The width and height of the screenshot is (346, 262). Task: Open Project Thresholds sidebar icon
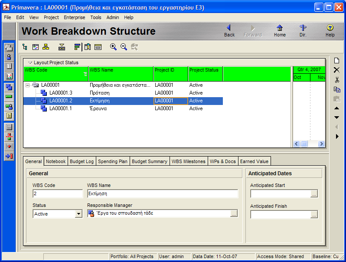click(9, 137)
